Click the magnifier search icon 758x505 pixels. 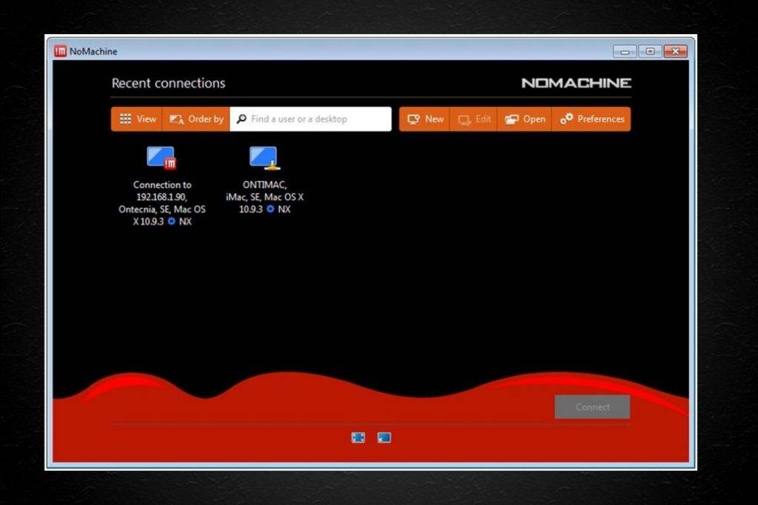241,118
